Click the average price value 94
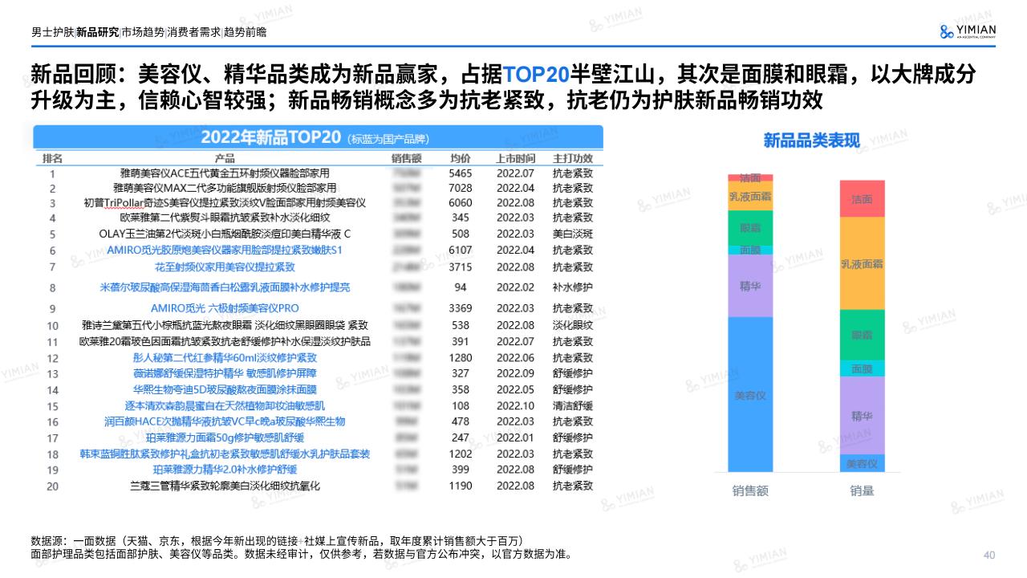Viewport: 1027px width, 578px height. tap(461, 287)
